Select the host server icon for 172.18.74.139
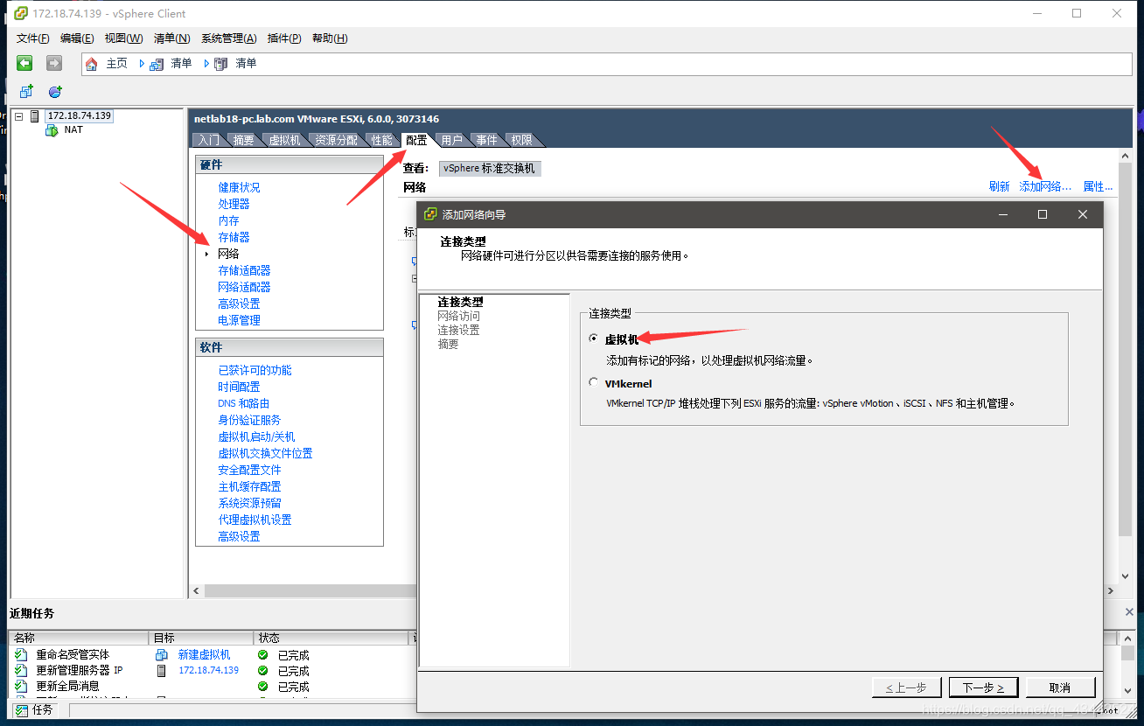This screenshot has height=726, width=1144. [x=35, y=115]
